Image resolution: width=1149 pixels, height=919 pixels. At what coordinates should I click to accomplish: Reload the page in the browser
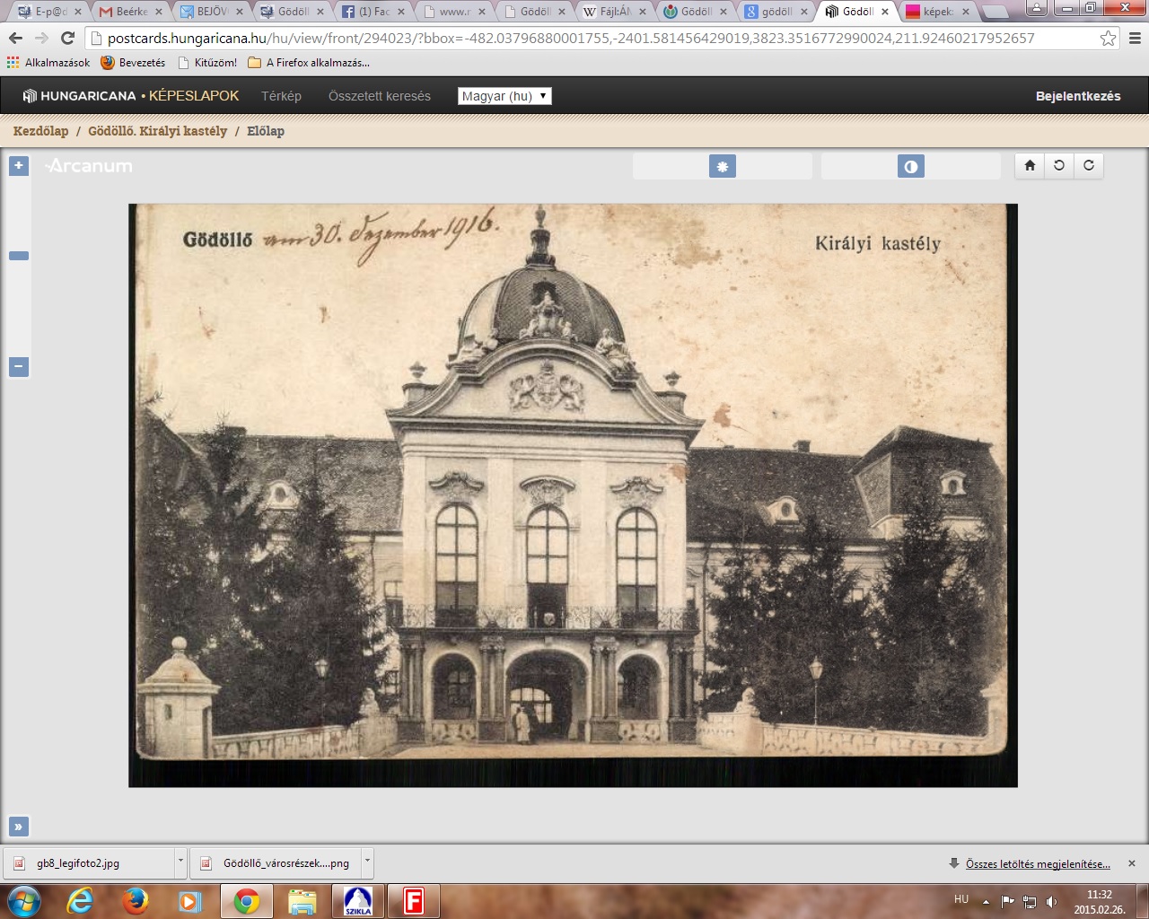click(67, 39)
